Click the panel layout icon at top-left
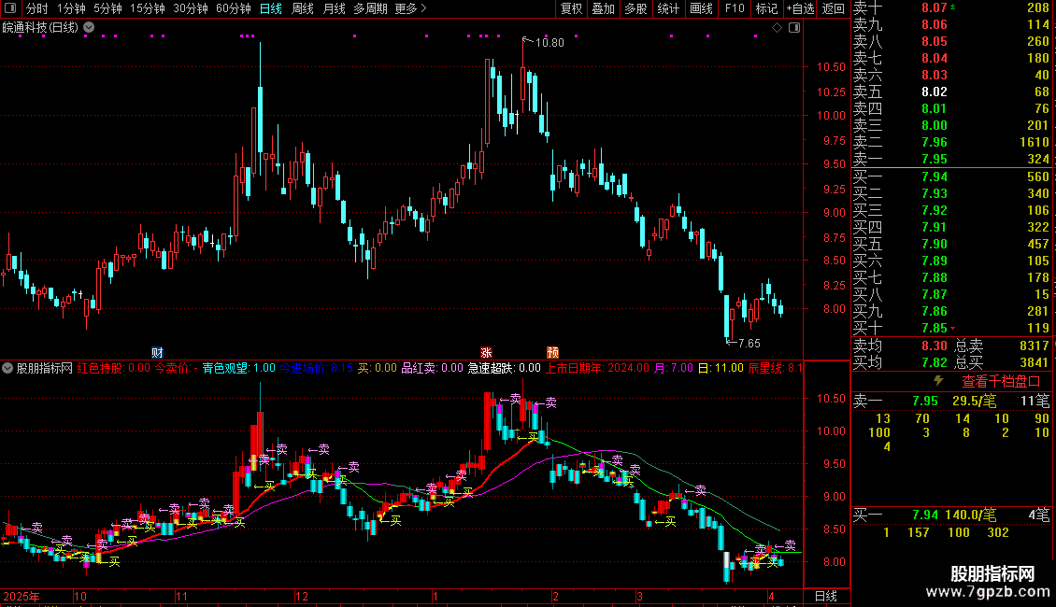Viewport: 1056px width, 607px height. click(x=11, y=9)
